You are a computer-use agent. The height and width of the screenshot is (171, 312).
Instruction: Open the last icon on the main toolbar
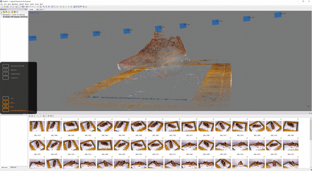[x=86, y=7]
